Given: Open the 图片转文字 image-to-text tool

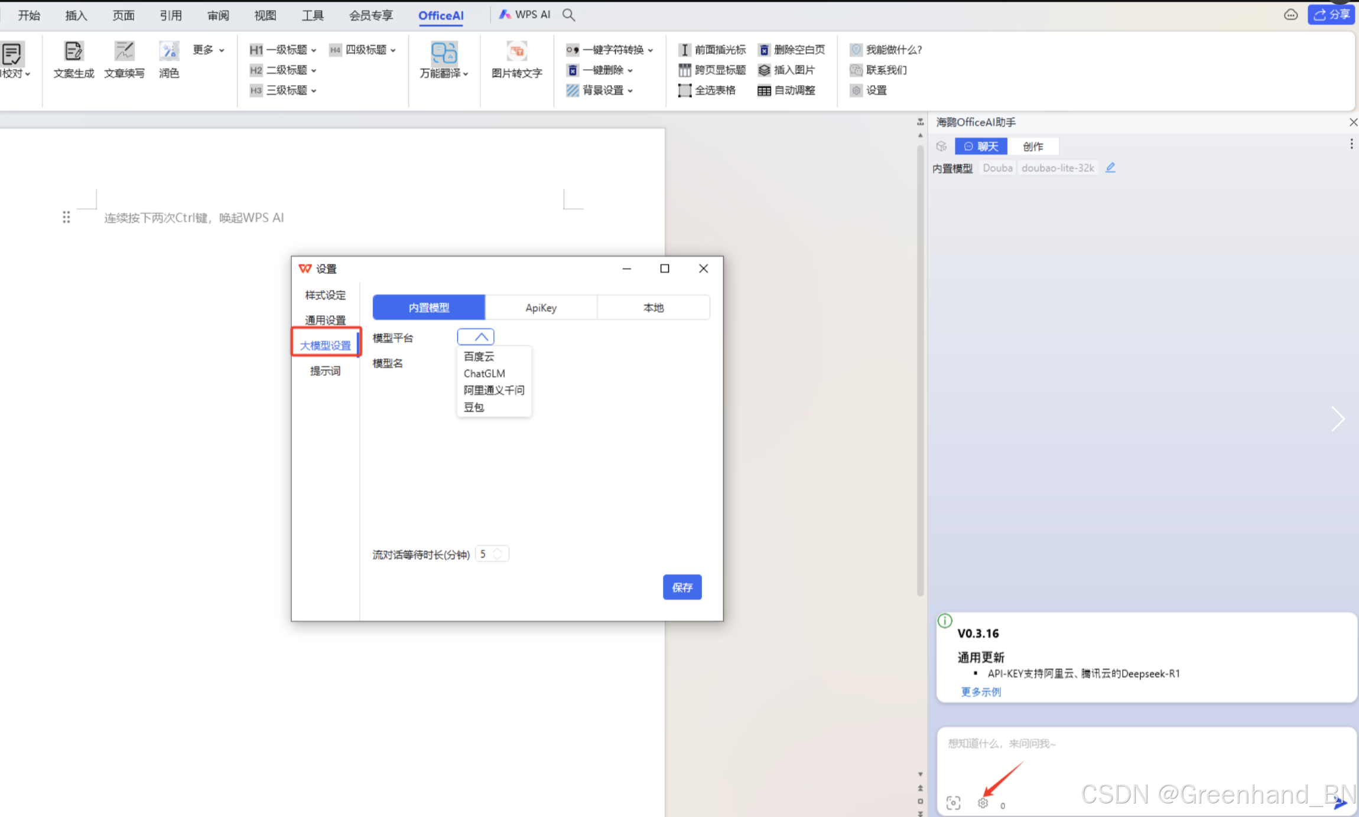Looking at the screenshot, I should click(x=516, y=53).
